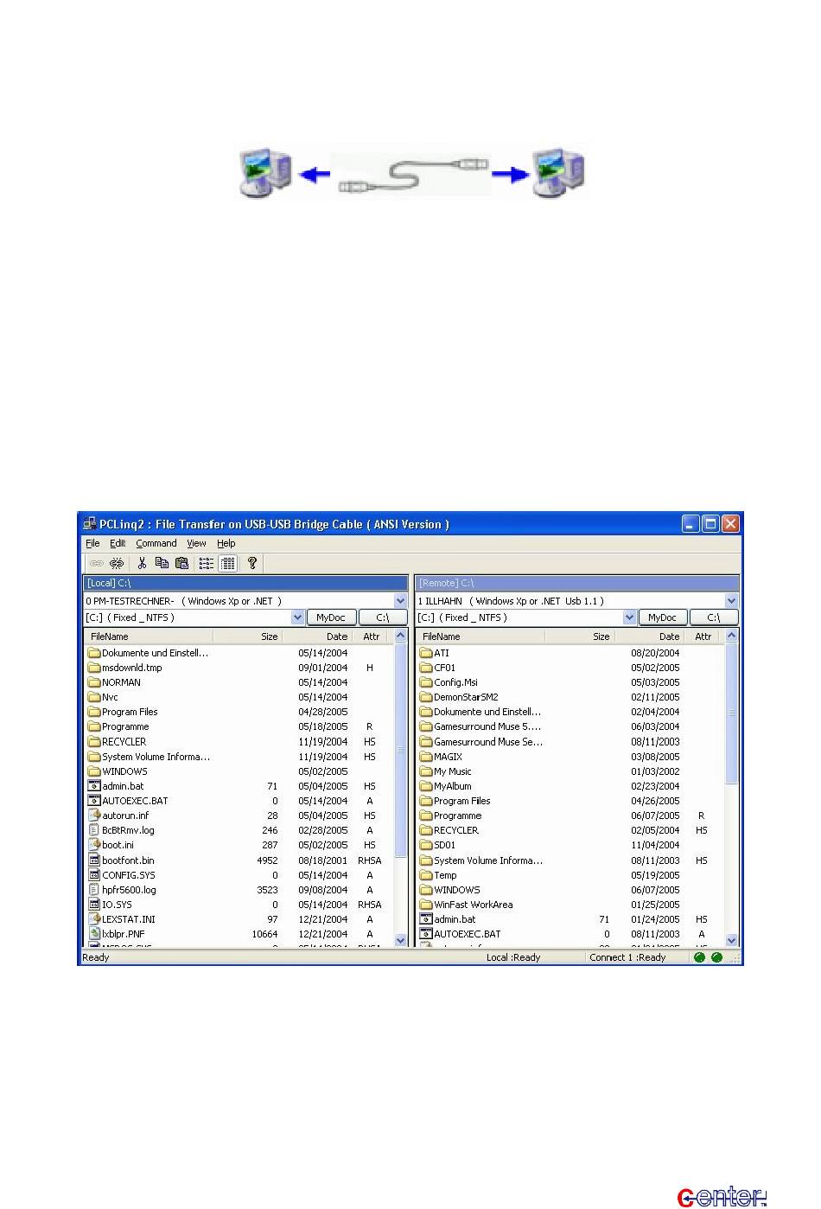Screen dimensions: 821x1209
Task: Select Program Files name in Remote pane
Action: tap(461, 801)
